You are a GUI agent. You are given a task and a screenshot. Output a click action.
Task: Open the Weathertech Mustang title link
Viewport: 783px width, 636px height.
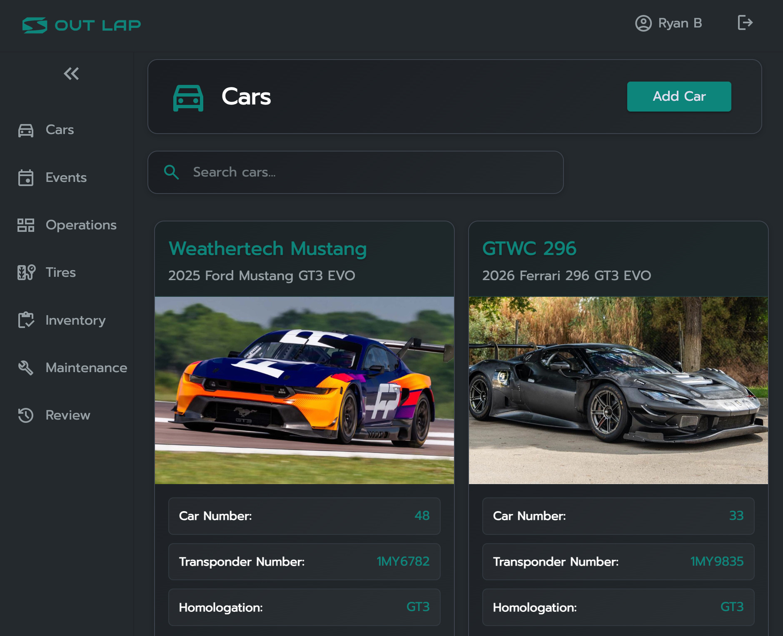[267, 249]
